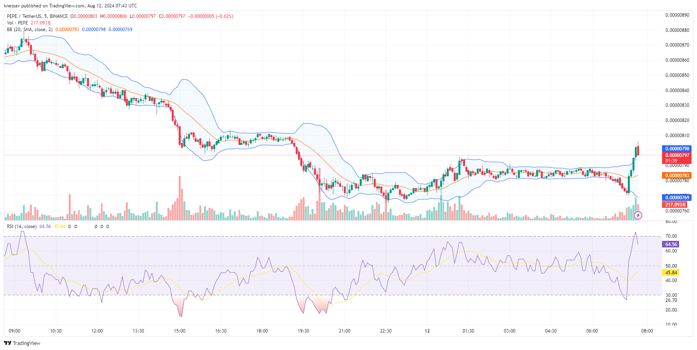Click the change value −0.00000005 (−0.62%)

pyautogui.click(x=211, y=16)
